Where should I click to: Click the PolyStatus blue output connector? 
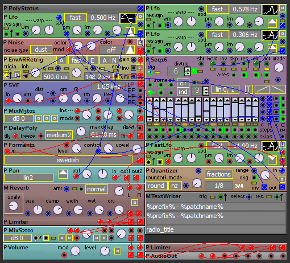click(140, 9)
